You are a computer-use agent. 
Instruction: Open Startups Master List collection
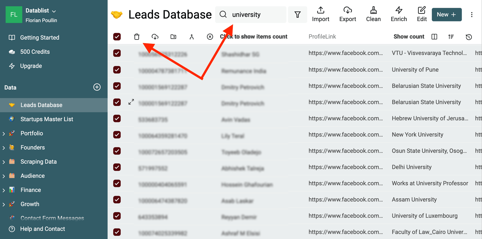tap(47, 119)
